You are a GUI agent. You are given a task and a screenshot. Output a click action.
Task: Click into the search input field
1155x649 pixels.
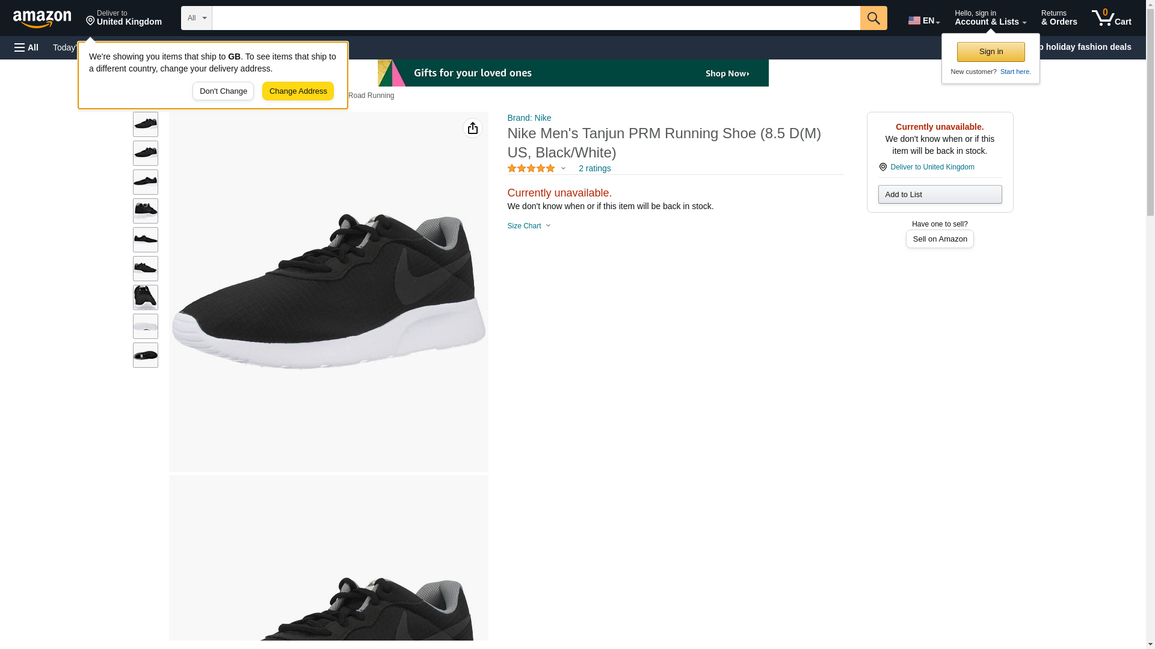point(535,18)
